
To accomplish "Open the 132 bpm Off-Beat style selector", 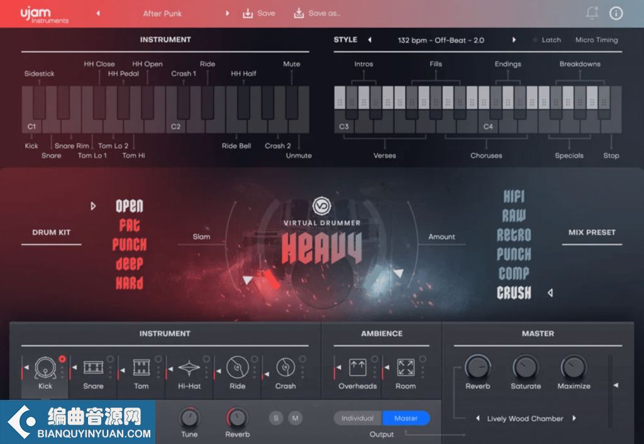I will point(441,40).
